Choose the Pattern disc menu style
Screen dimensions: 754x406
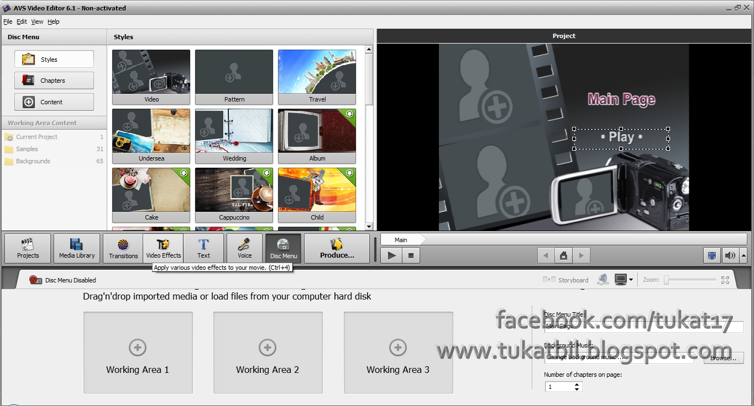(234, 77)
